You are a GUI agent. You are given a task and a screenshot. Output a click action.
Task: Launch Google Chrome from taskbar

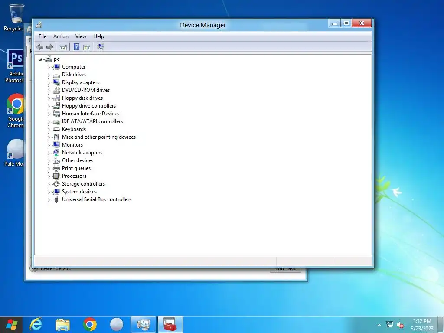(90, 324)
